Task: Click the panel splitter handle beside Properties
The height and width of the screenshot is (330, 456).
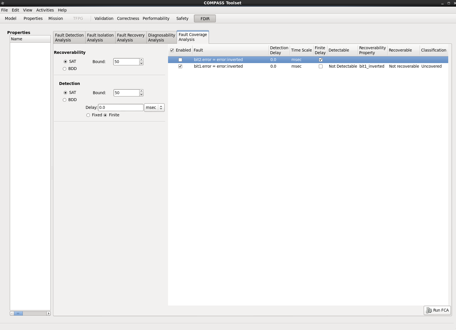Action: coord(52,173)
